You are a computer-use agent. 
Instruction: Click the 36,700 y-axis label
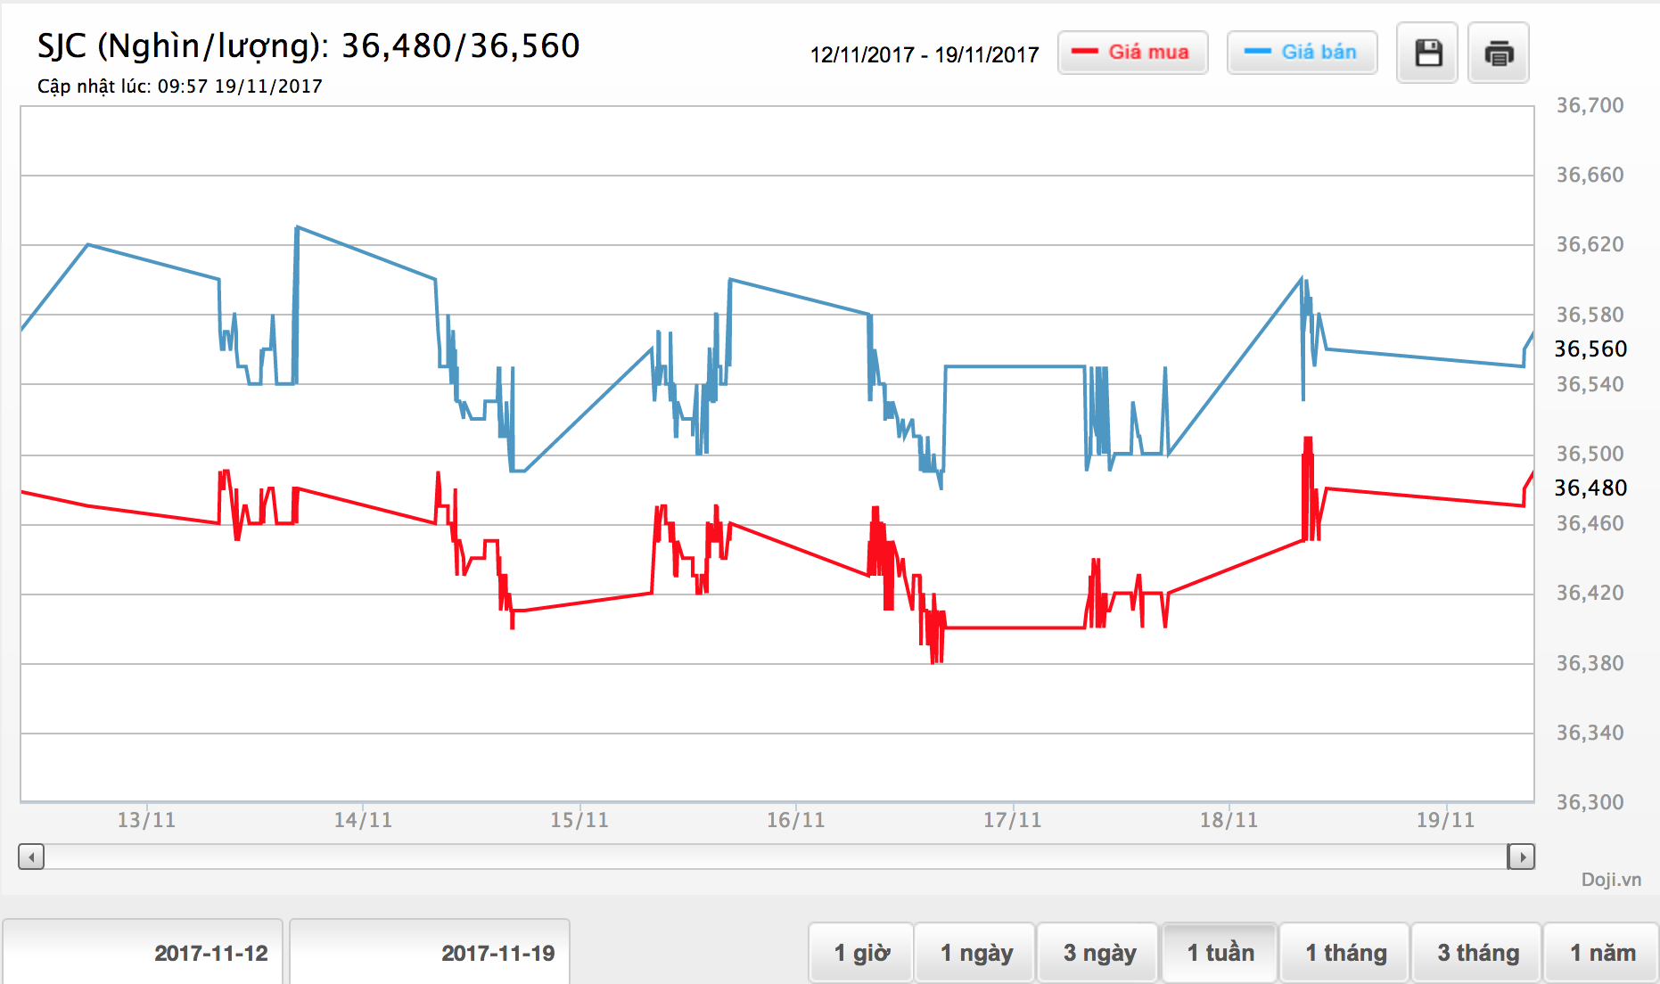(1590, 105)
